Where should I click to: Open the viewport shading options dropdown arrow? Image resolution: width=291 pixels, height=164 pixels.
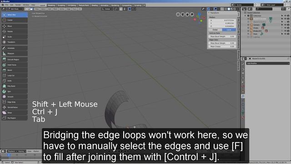coord(237,9)
